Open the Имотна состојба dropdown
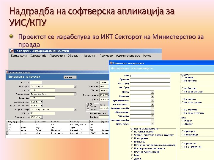The width and height of the screenshot is (214, 160). pyautogui.click(x=152, y=120)
